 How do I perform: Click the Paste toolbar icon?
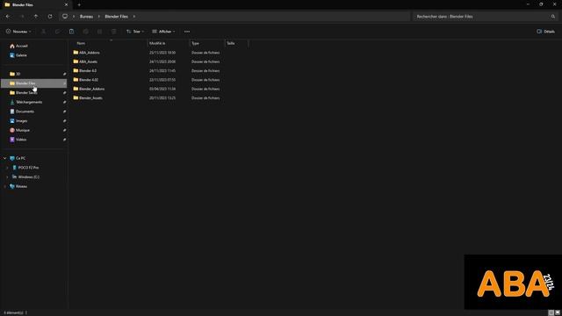coord(72,32)
